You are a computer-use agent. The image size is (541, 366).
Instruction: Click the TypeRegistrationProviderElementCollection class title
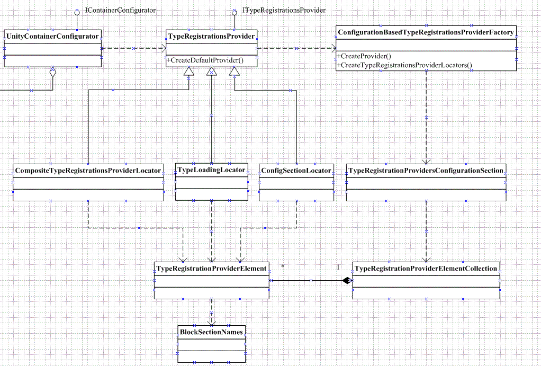tap(426, 269)
